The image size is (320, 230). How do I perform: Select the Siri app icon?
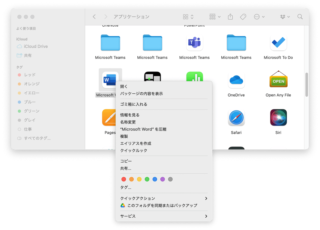pos(278,118)
